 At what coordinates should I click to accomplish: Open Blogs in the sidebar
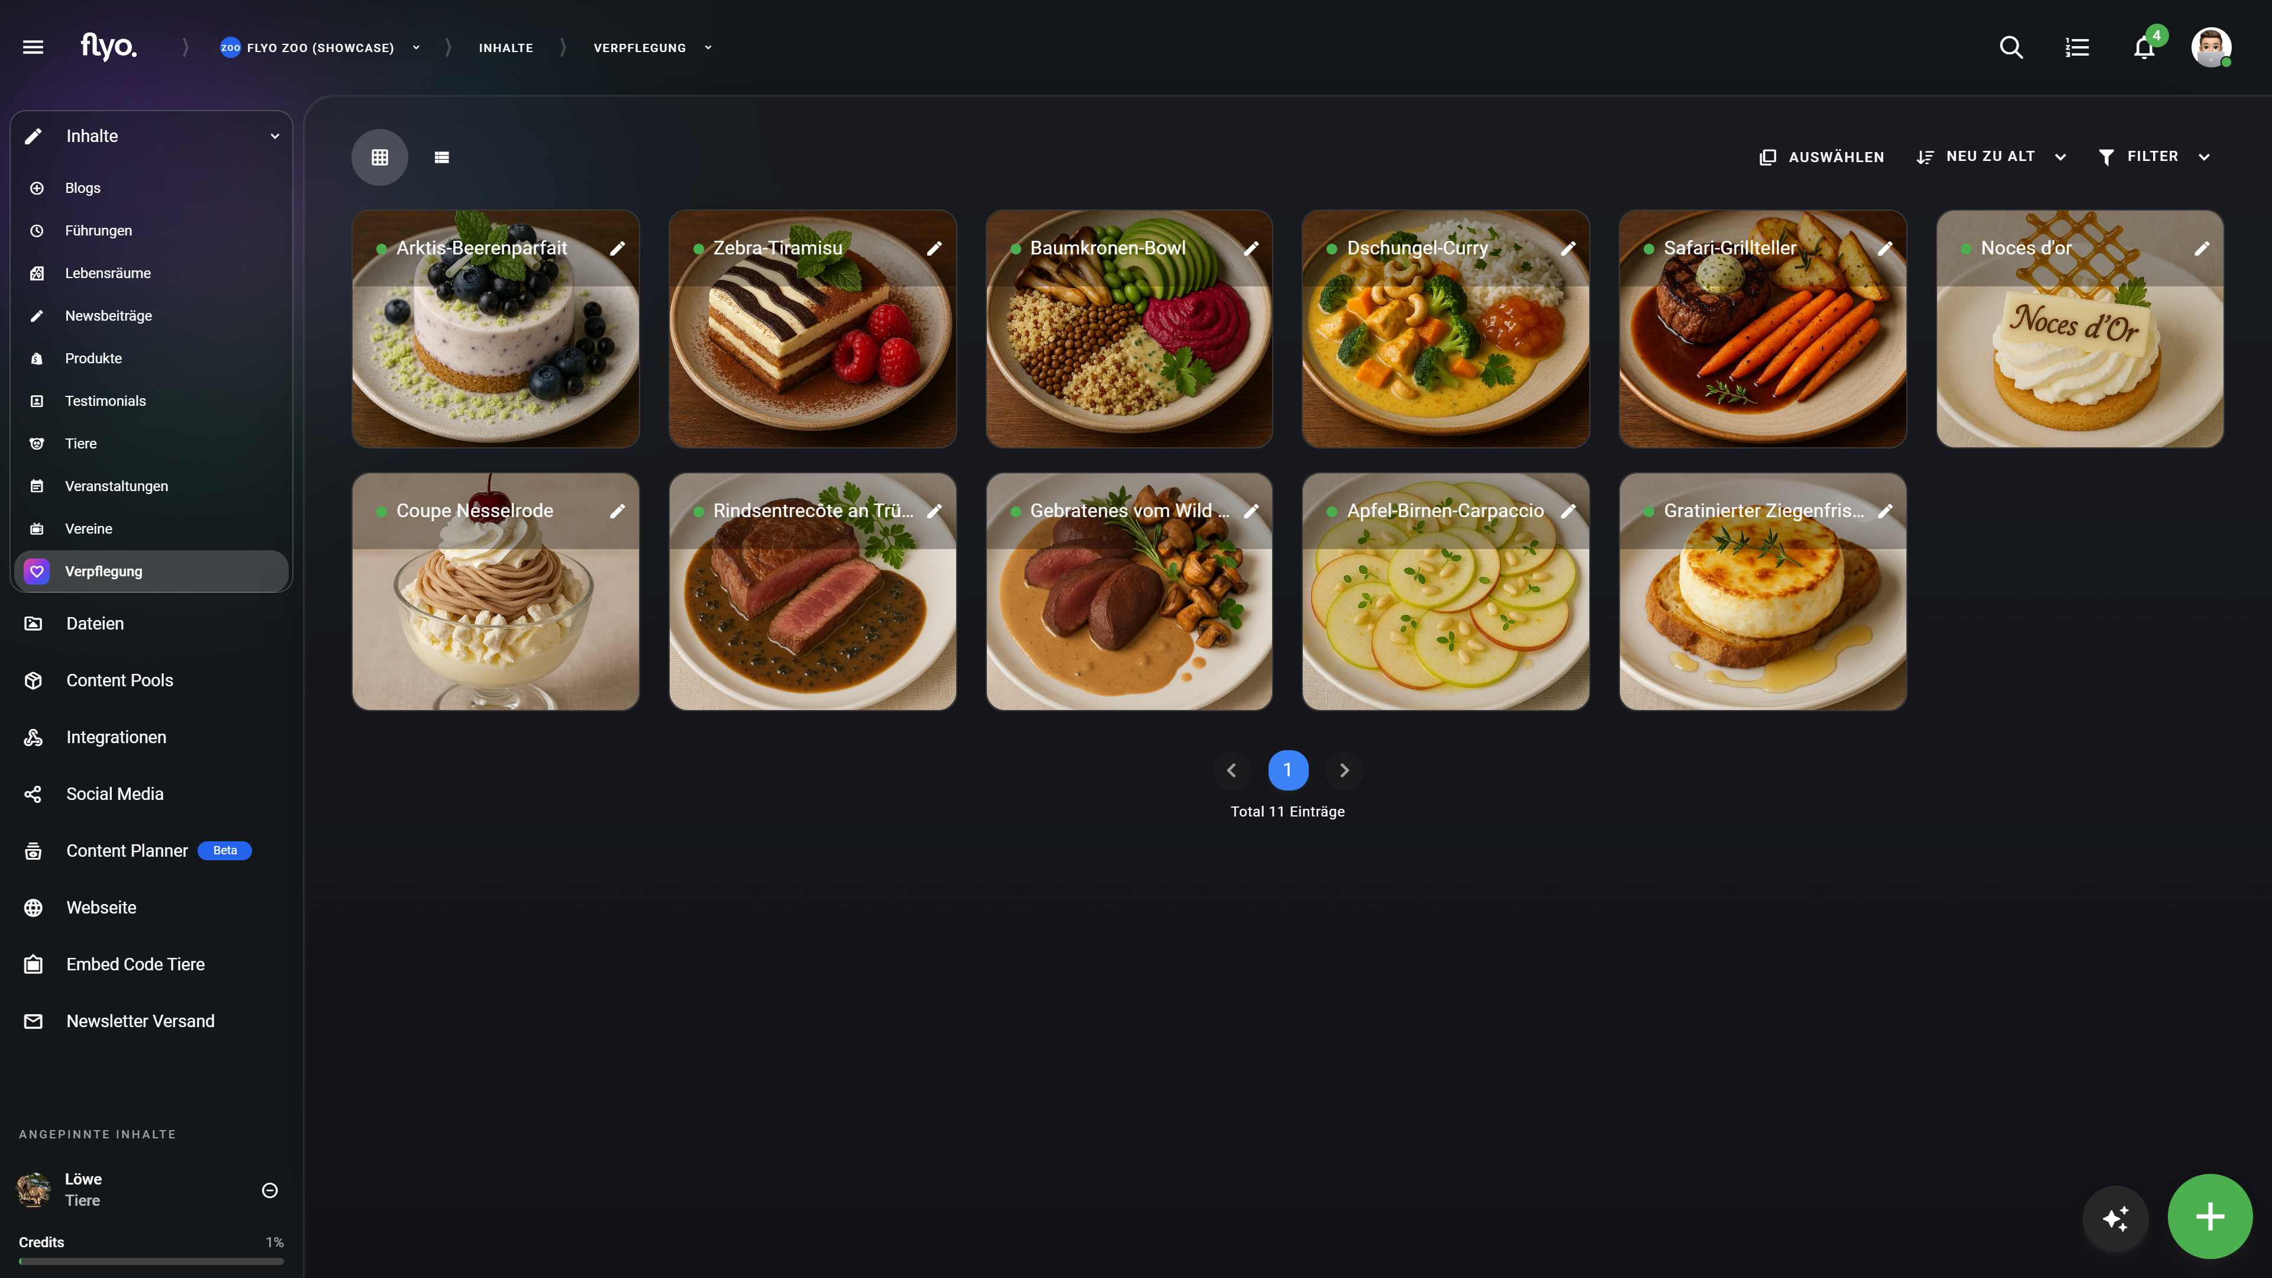click(x=151, y=188)
